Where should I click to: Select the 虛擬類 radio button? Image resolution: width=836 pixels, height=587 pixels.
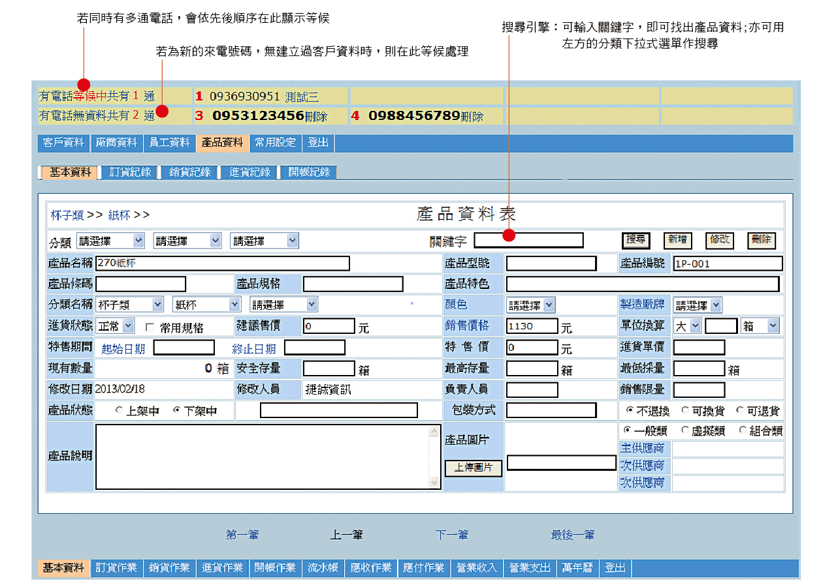[684, 430]
